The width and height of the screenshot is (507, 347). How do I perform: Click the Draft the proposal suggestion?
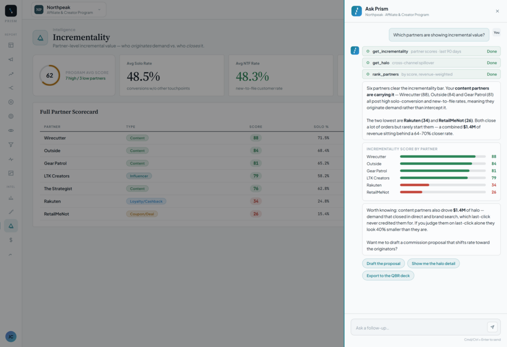(384, 263)
